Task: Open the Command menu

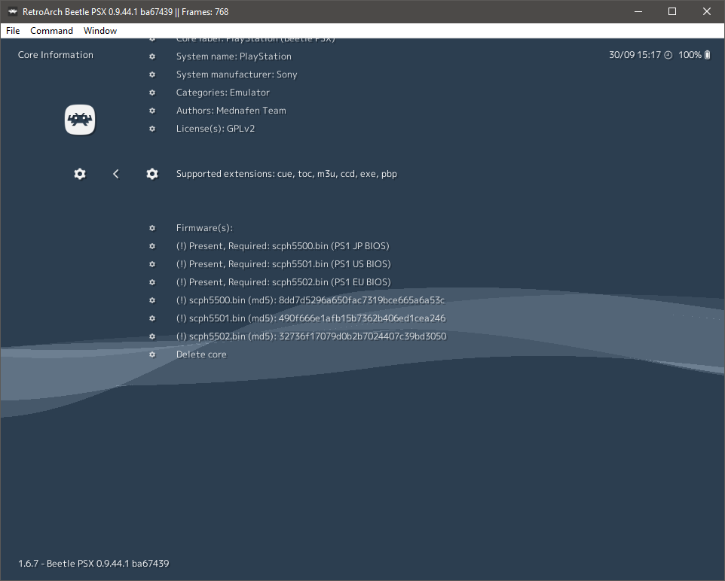Action: coord(51,31)
